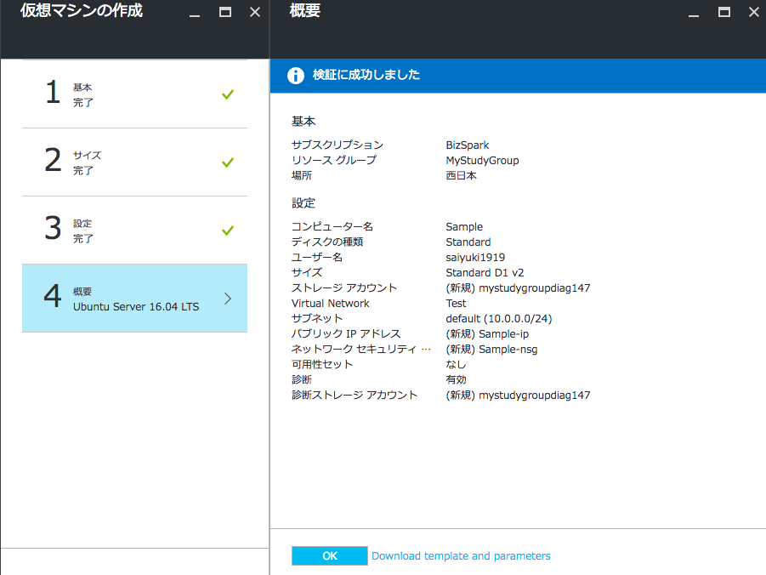Viewport: 766px width, 575px height.
Task: Expand step 4 概要 using its right arrow
Action: 228,299
